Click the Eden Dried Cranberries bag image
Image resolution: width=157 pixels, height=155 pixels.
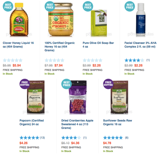click(77, 97)
